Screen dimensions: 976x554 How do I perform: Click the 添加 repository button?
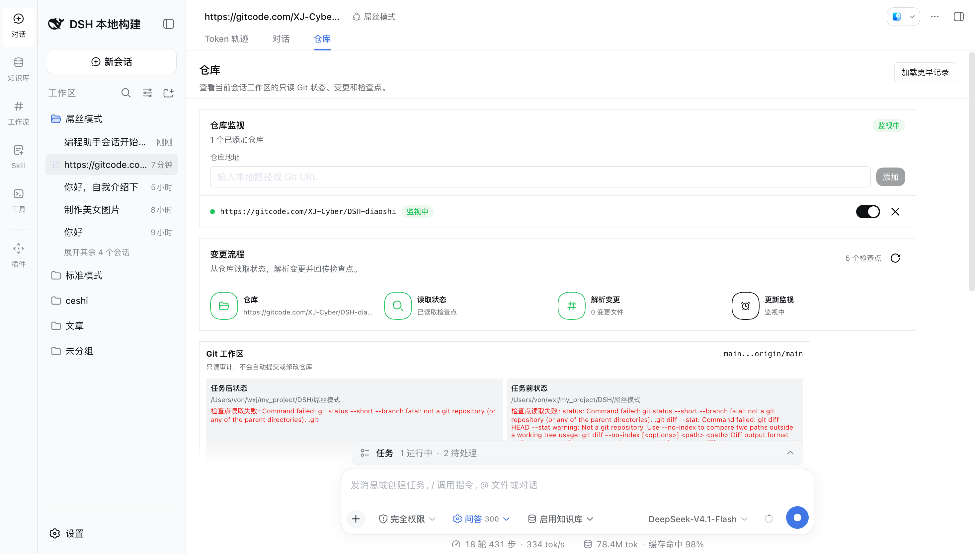click(890, 177)
